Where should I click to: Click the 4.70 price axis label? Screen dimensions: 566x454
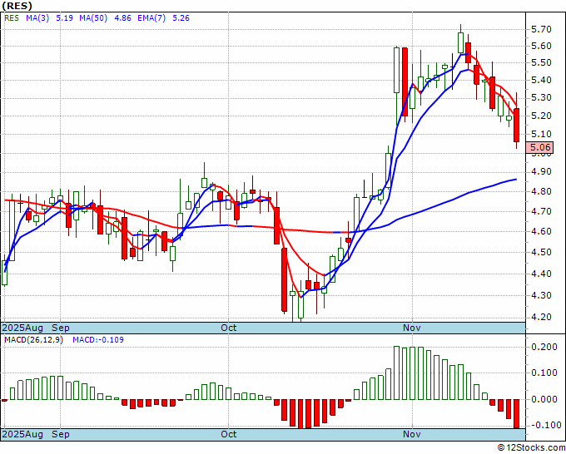coord(542,211)
